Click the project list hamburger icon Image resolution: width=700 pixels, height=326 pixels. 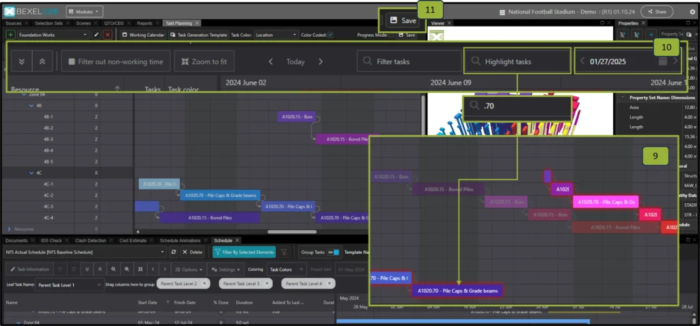[x=502, y=12]
